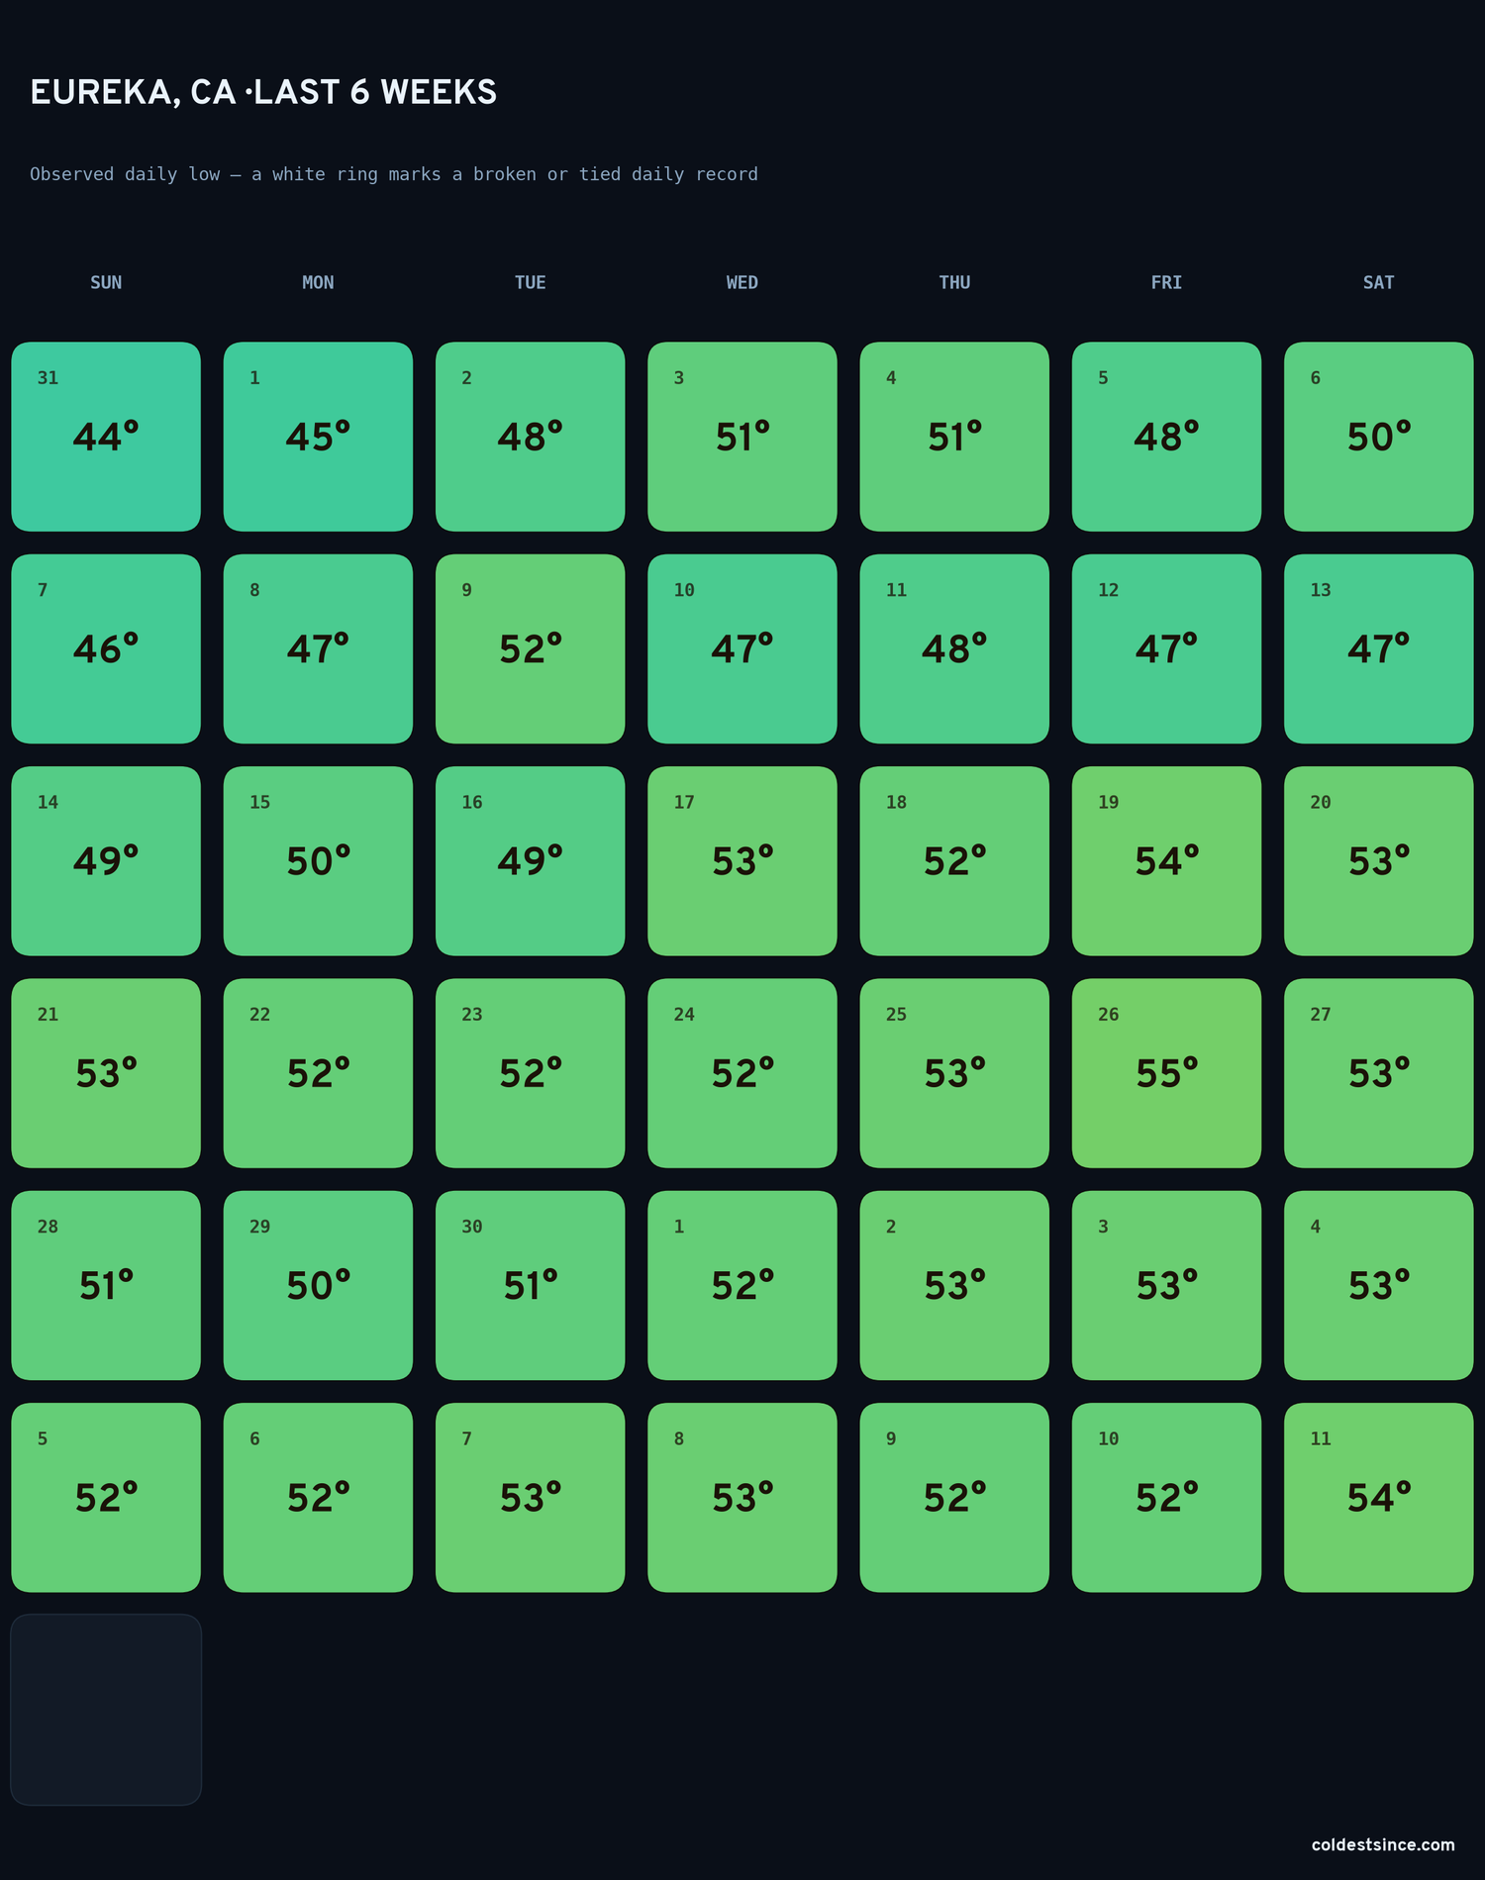This screenshot has height=1880, width=1485.
Task: Click the Eureka, CA Last 6 Weeks title
Action: (x=263, y=92)
